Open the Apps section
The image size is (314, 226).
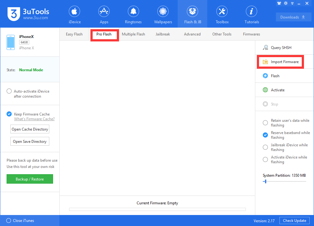click(104, 15)
